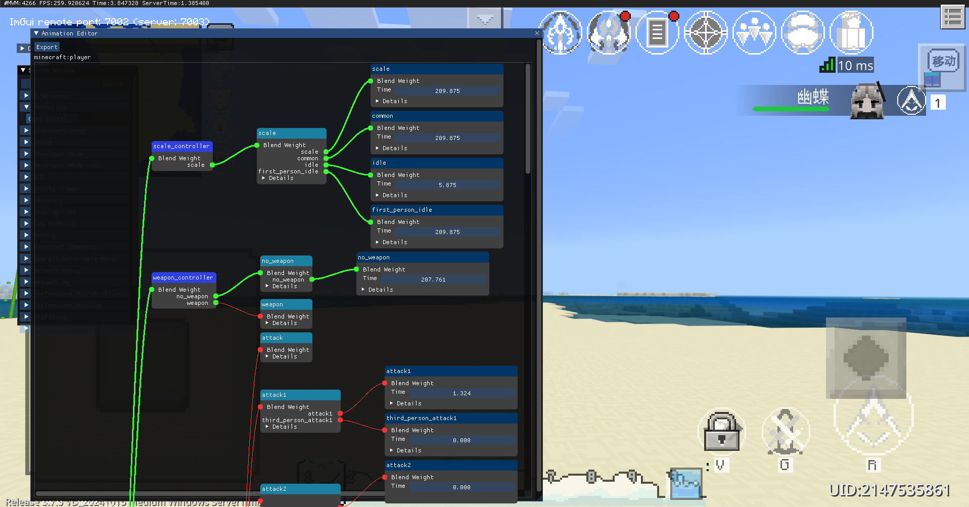Select the weapon_controller node title bar

point(183,278)
